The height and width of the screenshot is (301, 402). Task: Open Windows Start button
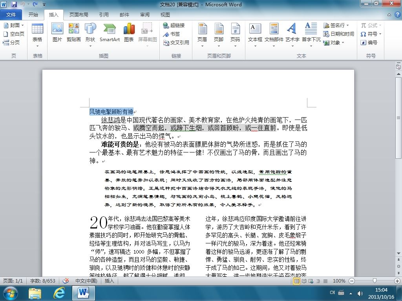coord(10,293)
